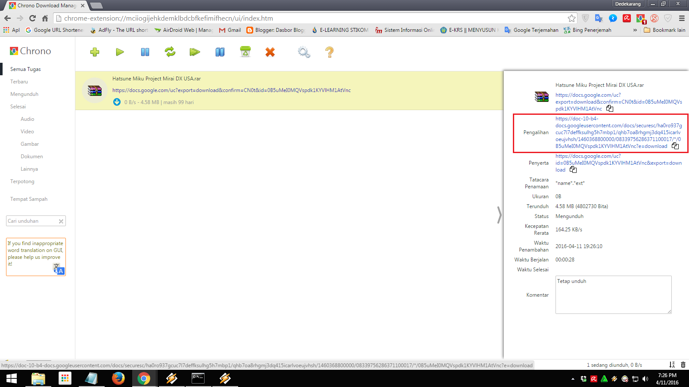Add a new download task with plus icon
Viewport: 689px width, 387px height.
click(95, 52)
